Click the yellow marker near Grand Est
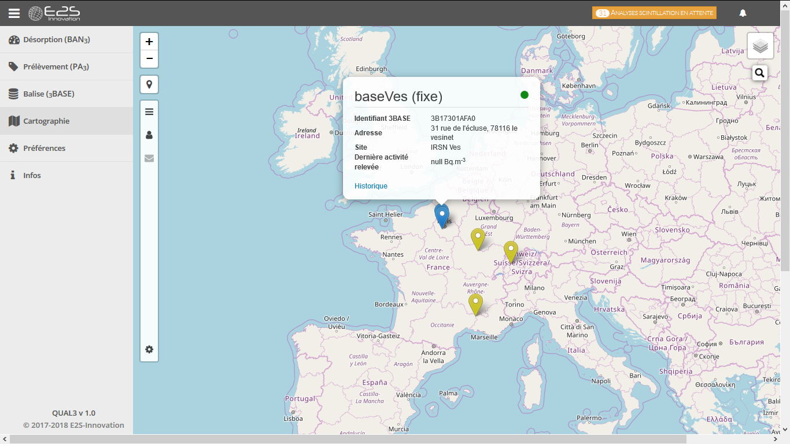Image resolution: width=790 pixels, height=444 pixels. [x=478, y=239]
